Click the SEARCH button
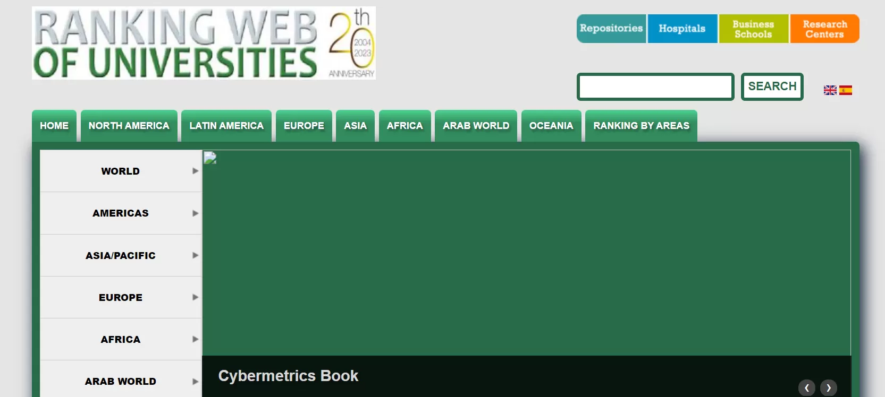 (x=772, y=87)
